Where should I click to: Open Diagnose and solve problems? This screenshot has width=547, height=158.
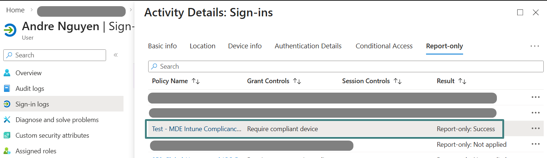57,120
